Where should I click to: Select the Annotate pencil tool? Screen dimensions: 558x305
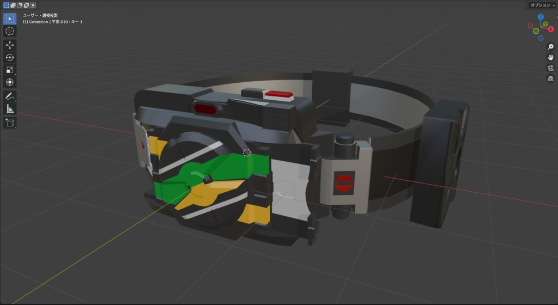(10, 96)
